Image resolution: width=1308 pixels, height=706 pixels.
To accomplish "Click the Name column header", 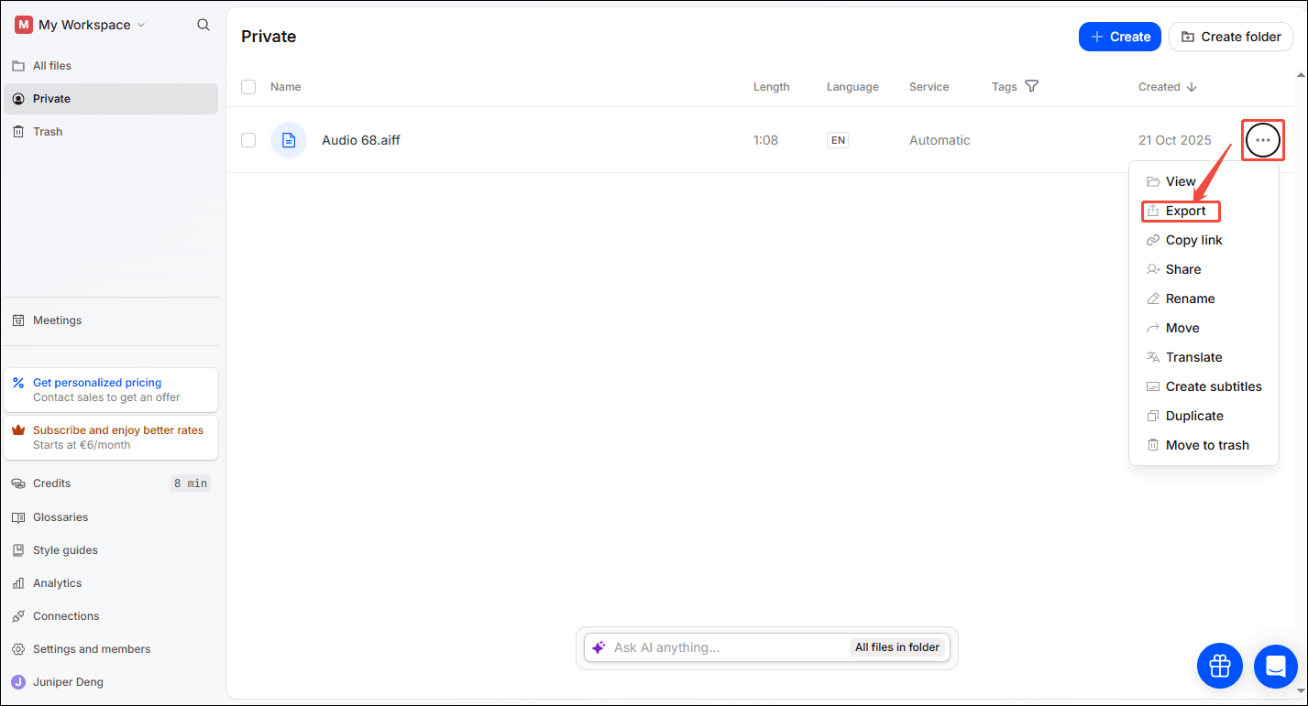I will click(286, 87).
